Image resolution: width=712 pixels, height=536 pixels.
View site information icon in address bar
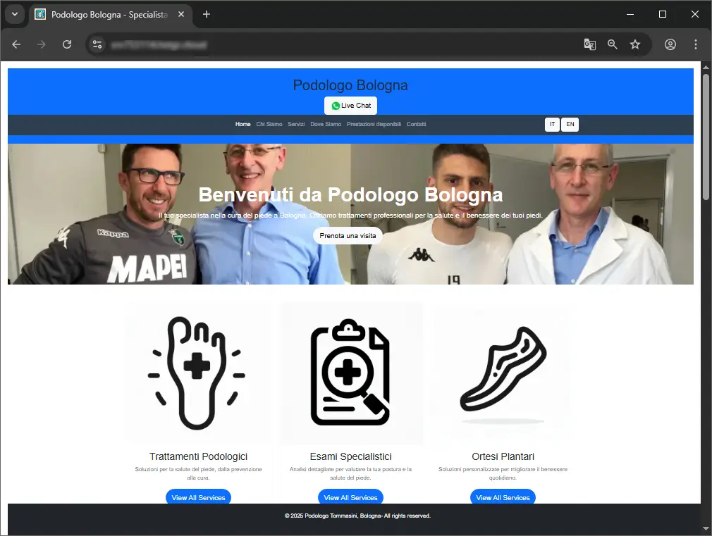pyautogui.click(x=98, y=44)
